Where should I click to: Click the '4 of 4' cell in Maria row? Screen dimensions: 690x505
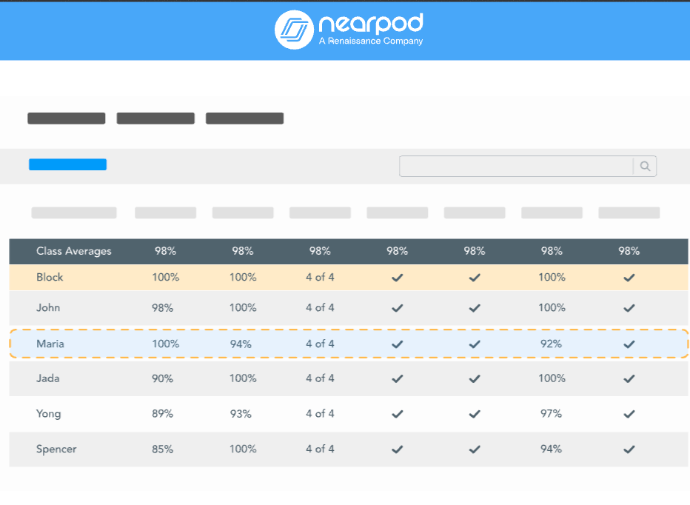[320, 344]
